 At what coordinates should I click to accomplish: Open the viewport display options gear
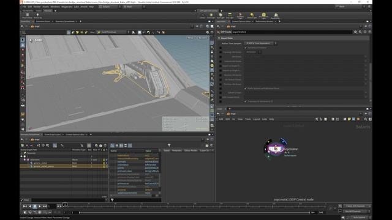pyautogui.click(x=207, y=32)
